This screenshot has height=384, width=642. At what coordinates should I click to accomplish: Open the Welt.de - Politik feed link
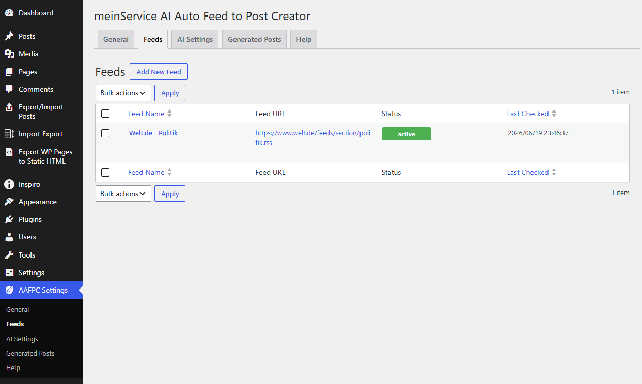153,133
